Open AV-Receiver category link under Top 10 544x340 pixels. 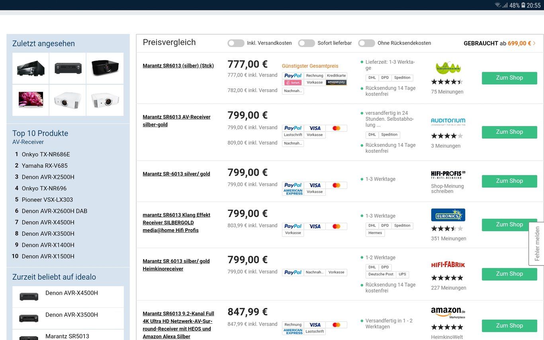(x=28, y=142)
